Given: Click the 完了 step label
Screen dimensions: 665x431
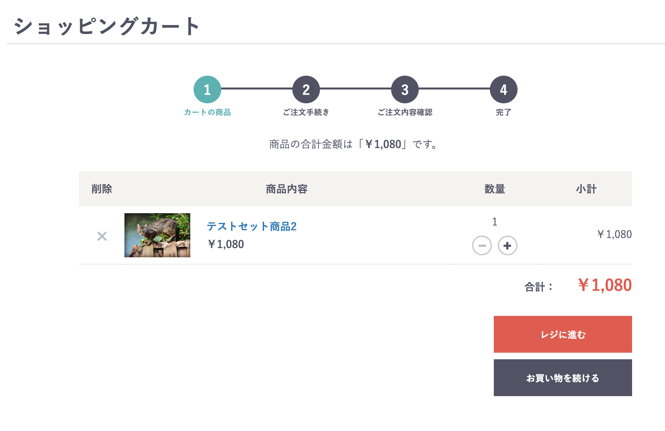Looking at the screenshot, I should 504,112.
